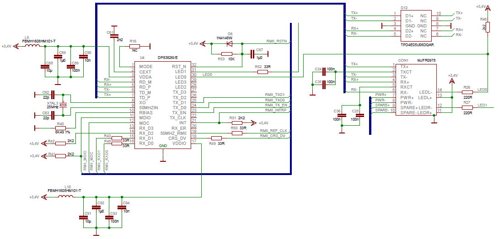Image resolution: width=498 pixels, height=239 pixels.
Task: Click the R16 NC resistor symbol
Action: point(134,46)
